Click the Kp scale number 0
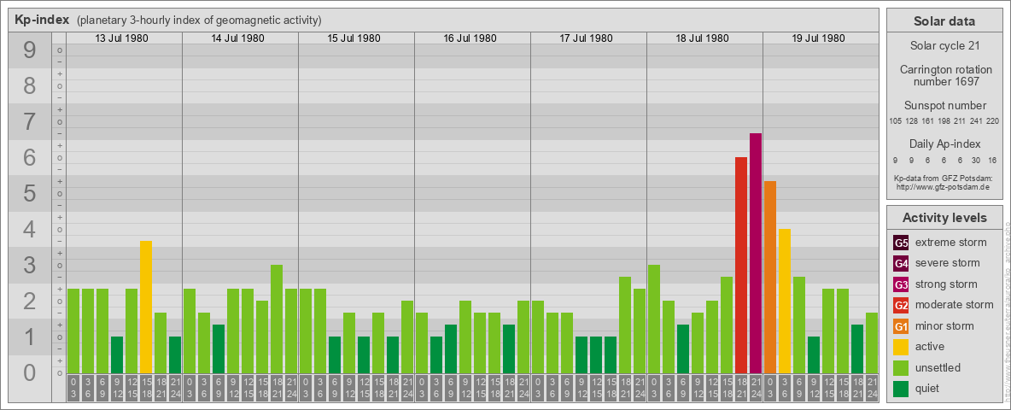Image resolution: width=1011 pixels, height=410 pixels. tap(29, 372)
